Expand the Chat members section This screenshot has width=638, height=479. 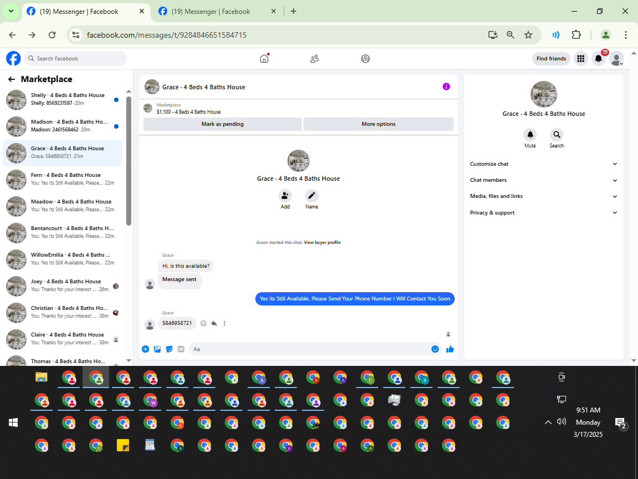544,180
